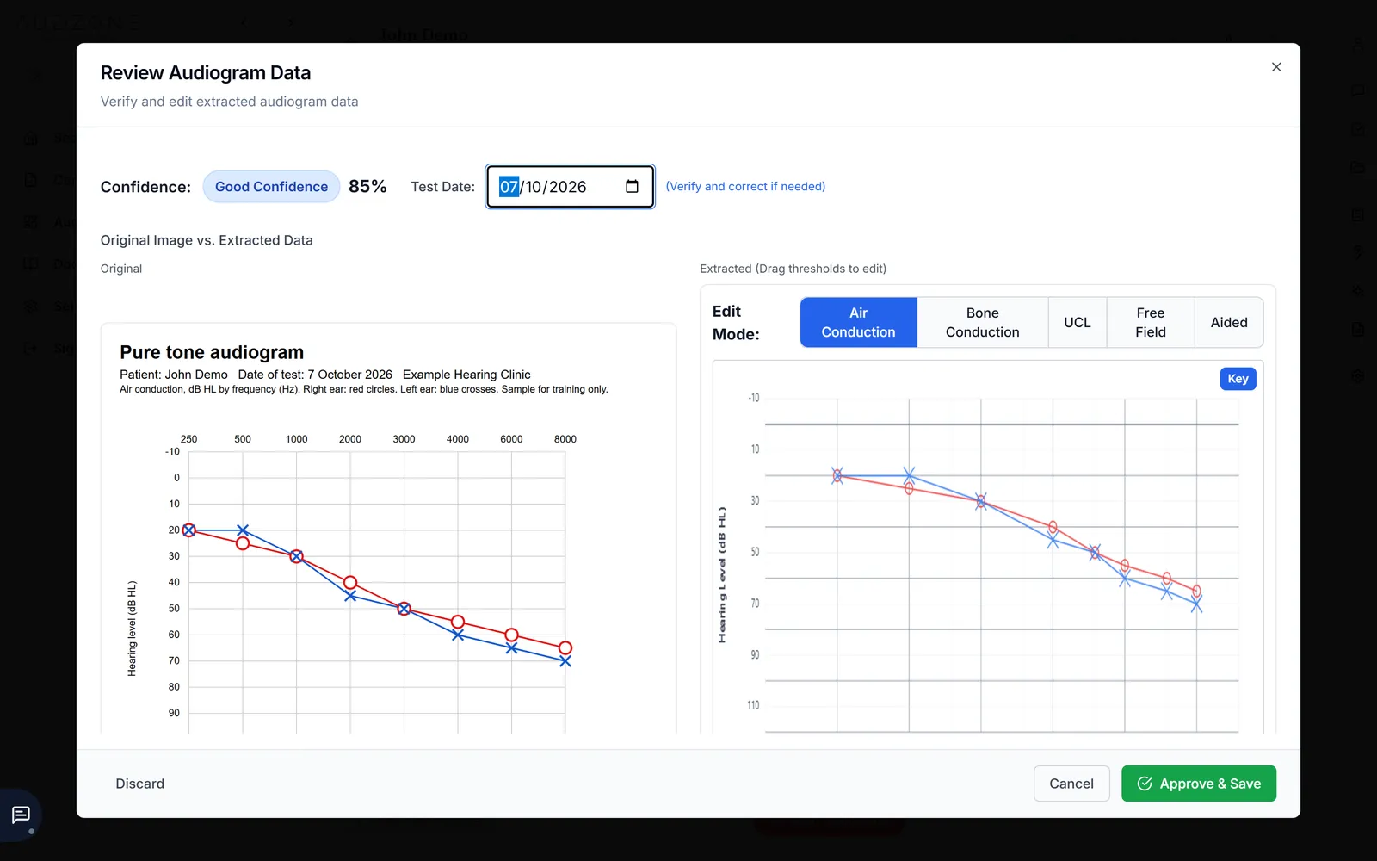This screenshot has width=1377, height=861.
Task: Click the Good Confidence badge
Action: coord(271,187)
